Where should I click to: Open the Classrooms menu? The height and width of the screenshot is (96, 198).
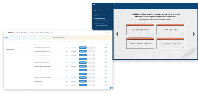tap(31, 33)
